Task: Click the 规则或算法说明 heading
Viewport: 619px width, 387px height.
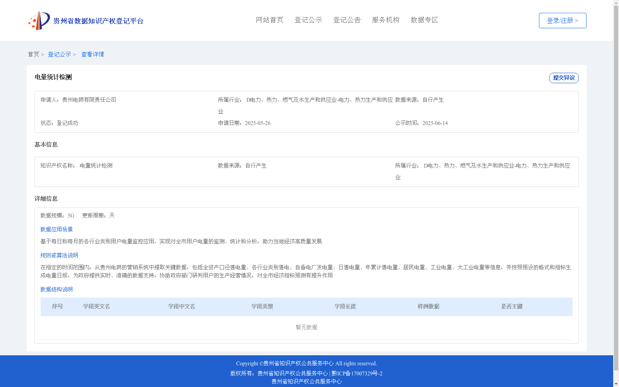Action: (x=59, y=255)
